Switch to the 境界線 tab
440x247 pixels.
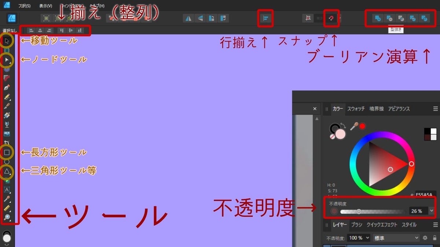pyautogui.click(x=377, y=109)
